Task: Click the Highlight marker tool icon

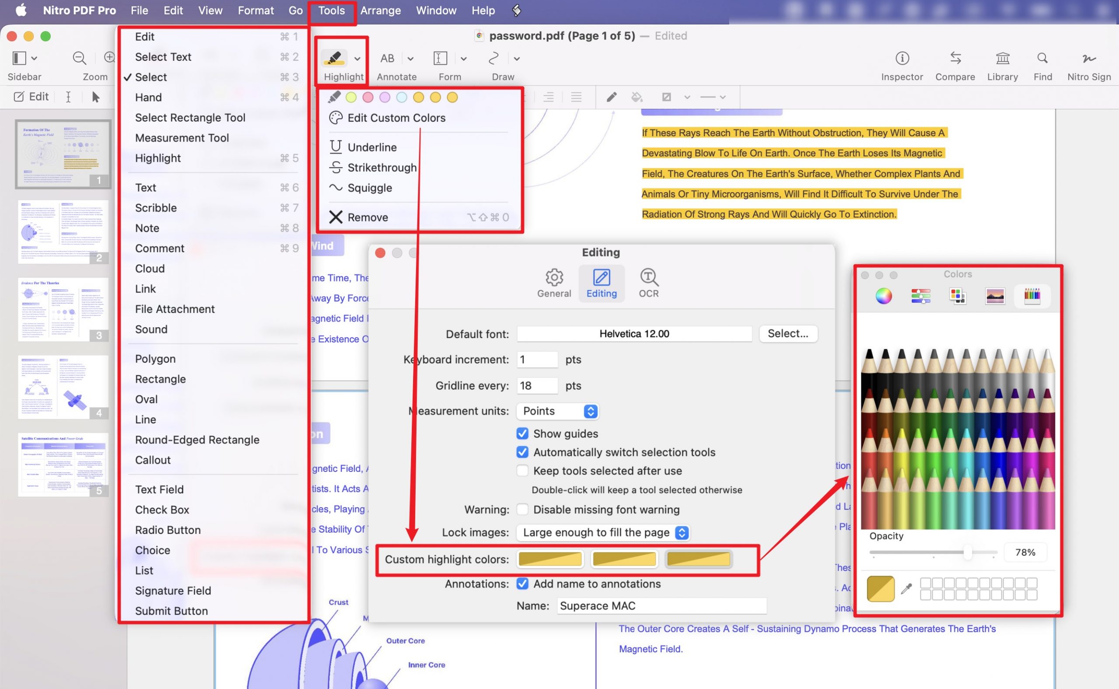Action: tap(334, 58)
